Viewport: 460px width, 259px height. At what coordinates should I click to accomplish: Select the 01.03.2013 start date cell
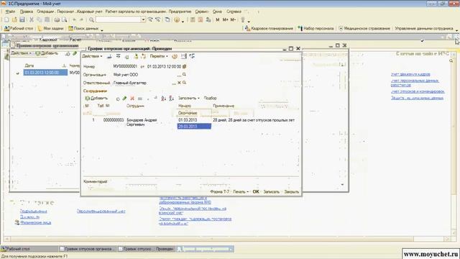click(x=194, y=120)
